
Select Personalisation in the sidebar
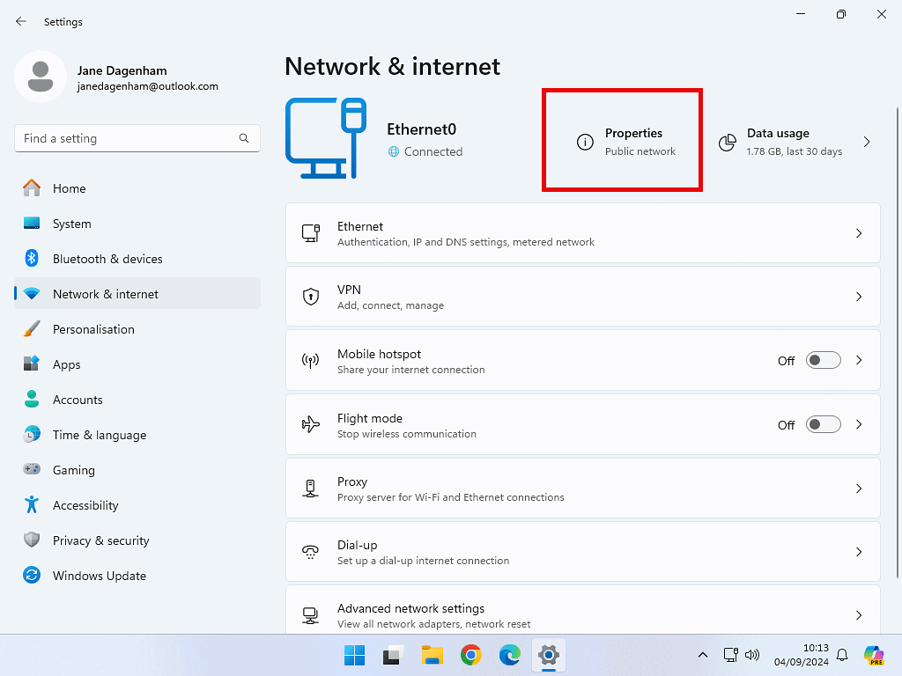tap(93, 329)
